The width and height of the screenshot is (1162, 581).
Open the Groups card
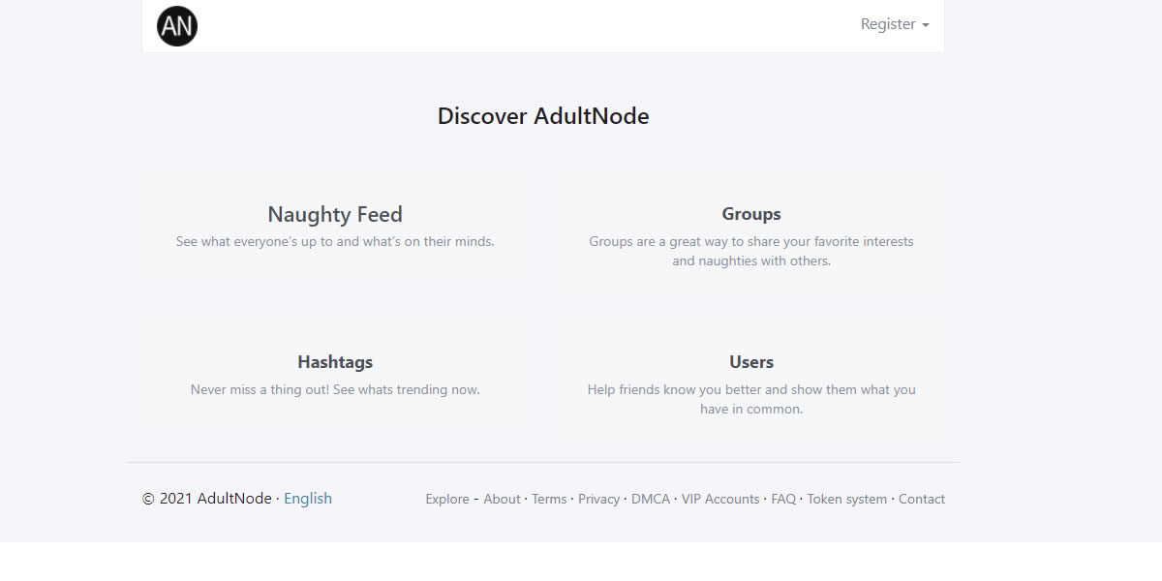pyautogui.click(x=751, y=235)
